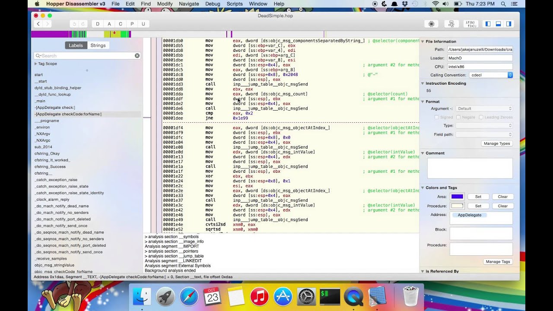The width and height of the screenshot is (553, 311).
Task: Clear the Procedure color tag
Action: [502, 206]
